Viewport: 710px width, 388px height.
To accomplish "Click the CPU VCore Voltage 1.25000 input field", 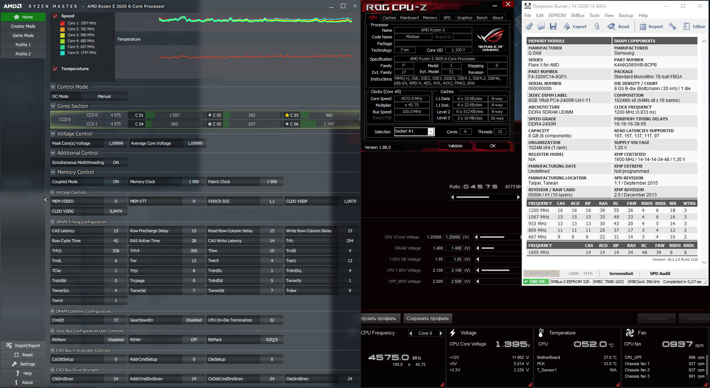I will [x=453, y=237].
